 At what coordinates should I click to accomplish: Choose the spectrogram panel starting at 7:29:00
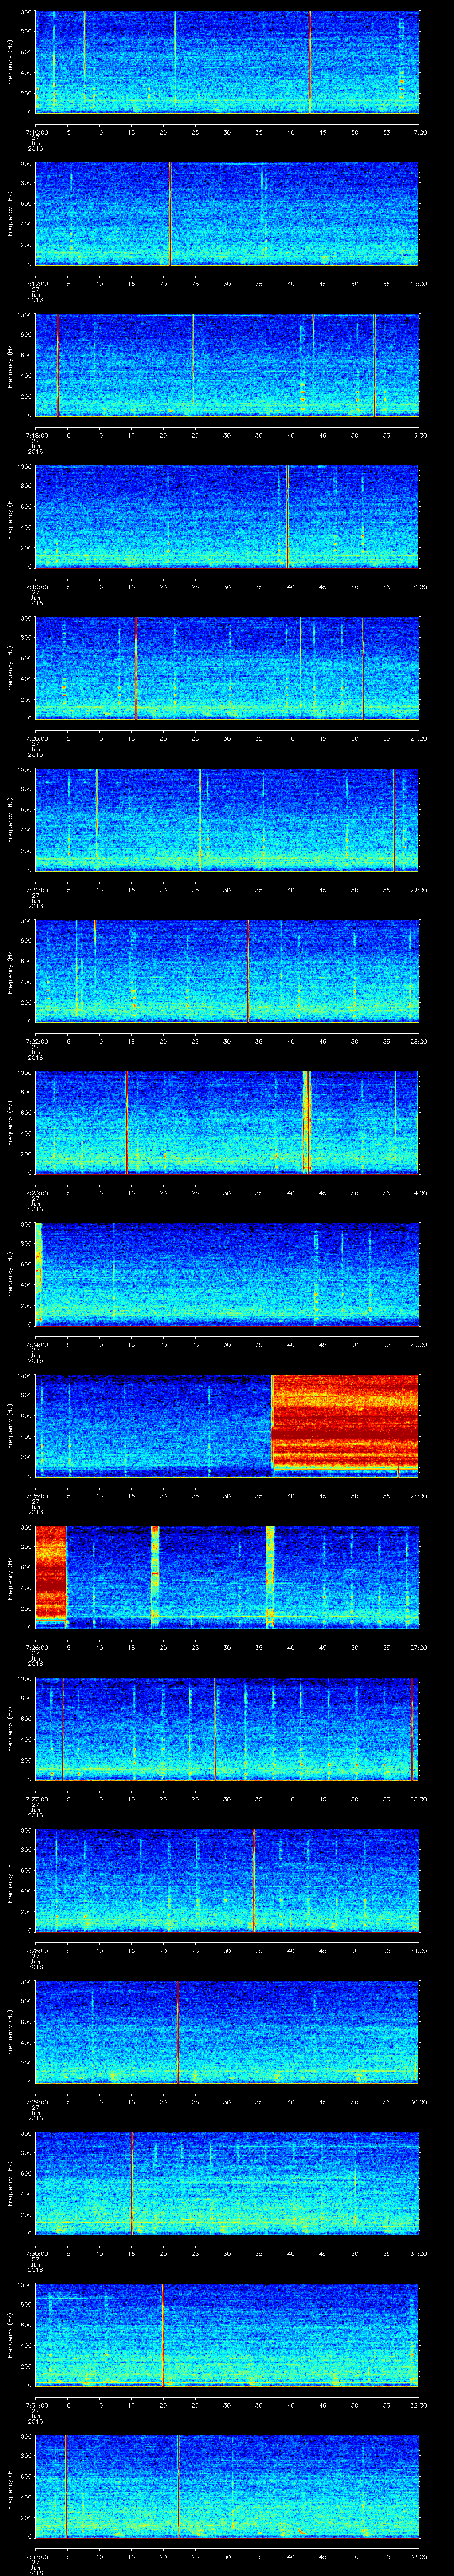pos(227,2032)
